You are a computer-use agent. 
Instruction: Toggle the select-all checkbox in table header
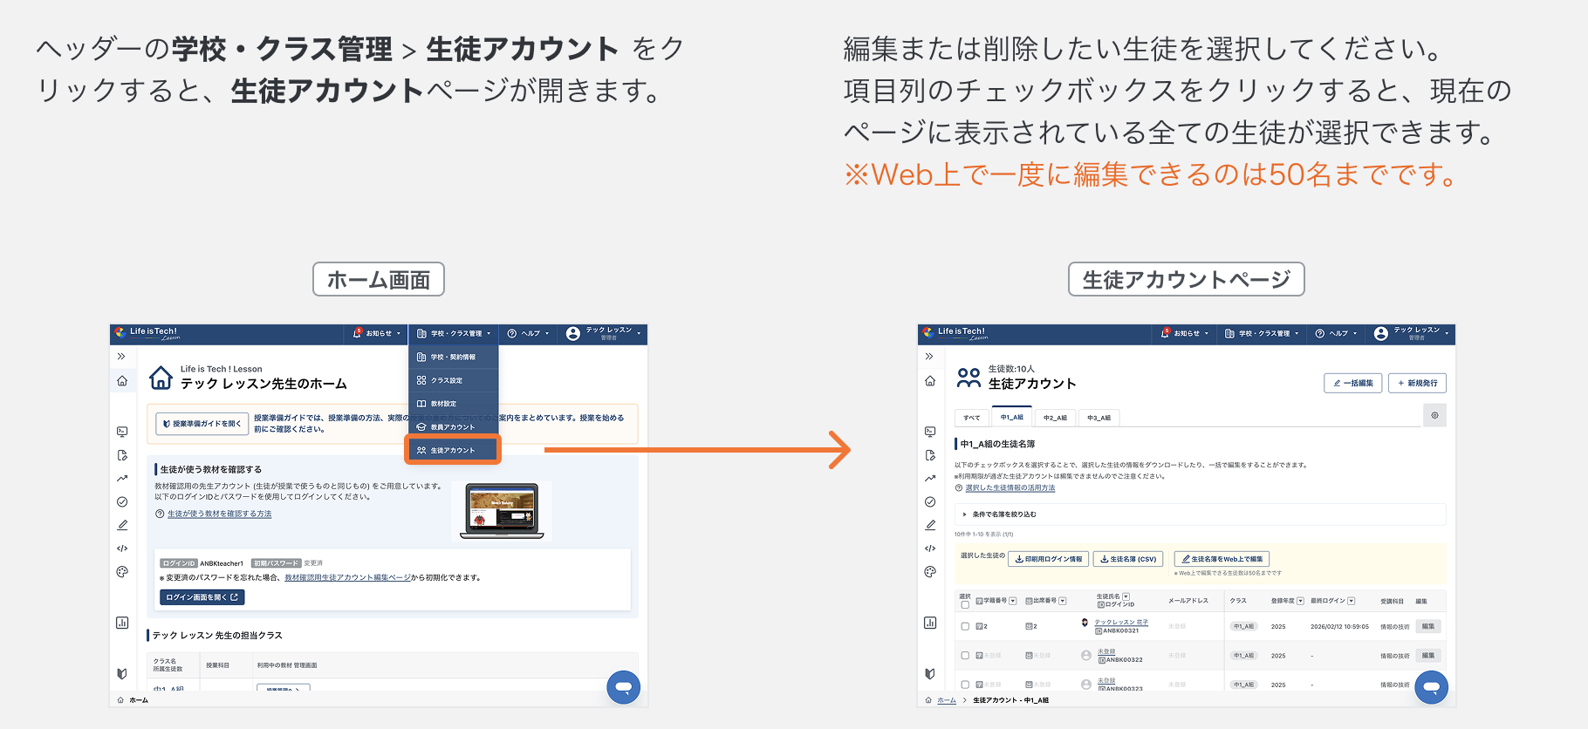(965, 604)
